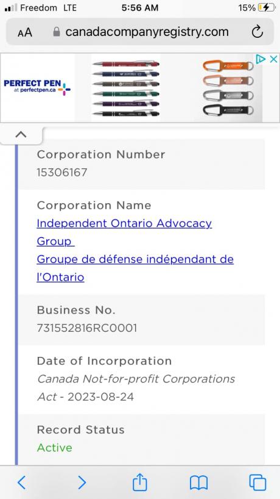The height and width of the screenshot is (499, 280).
Task: Open the AdChoices info icon
Action: tap(261, 59)
